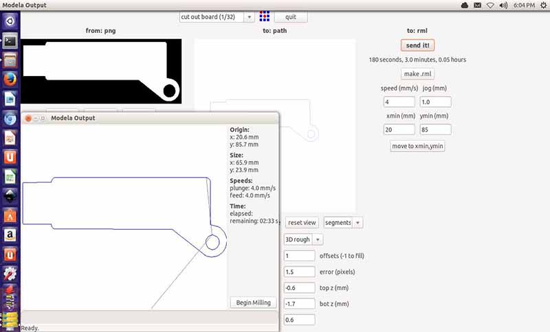Focus the ymin (mm) field

(x=435, y=130)
